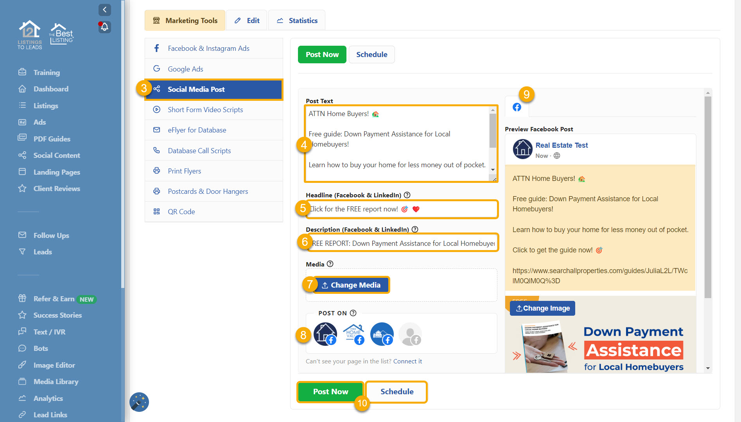Open the Media Library
This screenshot has height=422, width=741.
click(x=56, y=381)
